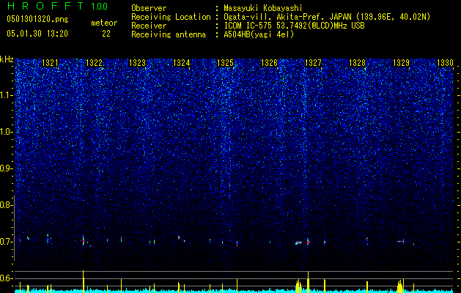Click the date stamp 05.01.30 13:20

click(x=37, y=34)
